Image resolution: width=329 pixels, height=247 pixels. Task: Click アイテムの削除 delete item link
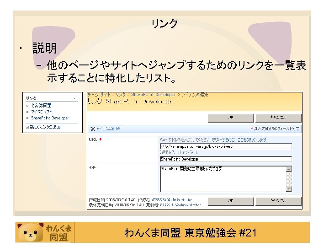point(108,129)
